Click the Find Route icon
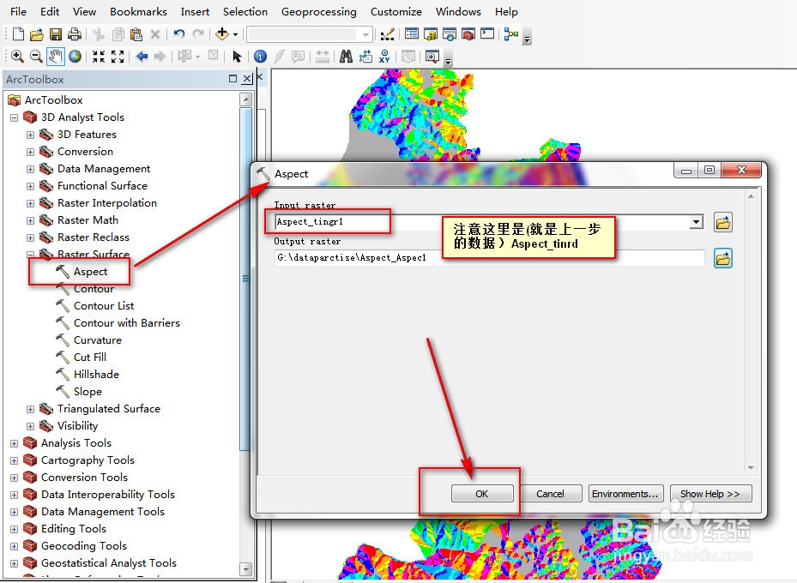This screenshot has height=583, width=797. 365,57
